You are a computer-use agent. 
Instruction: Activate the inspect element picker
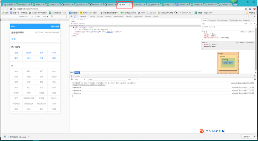[x=72, y=16]
